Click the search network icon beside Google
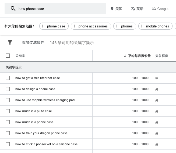 tap(154, 9)
